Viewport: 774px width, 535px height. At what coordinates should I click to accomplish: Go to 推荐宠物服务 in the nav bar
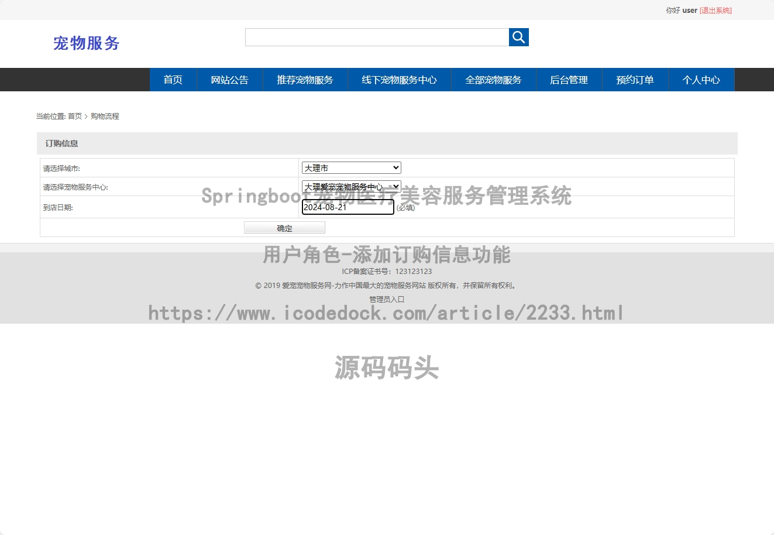tap(305, 80)
